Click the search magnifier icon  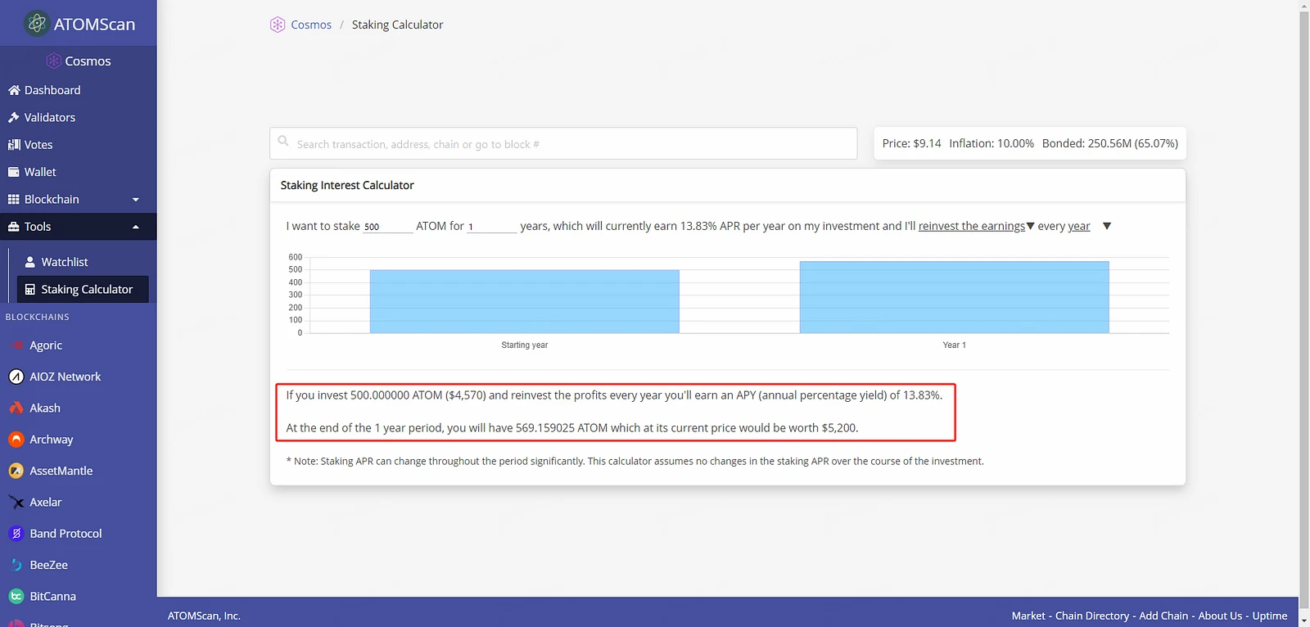pos(283,141)
